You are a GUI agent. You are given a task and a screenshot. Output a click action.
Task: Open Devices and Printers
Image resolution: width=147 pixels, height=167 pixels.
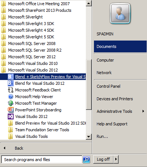coord(120,99)
